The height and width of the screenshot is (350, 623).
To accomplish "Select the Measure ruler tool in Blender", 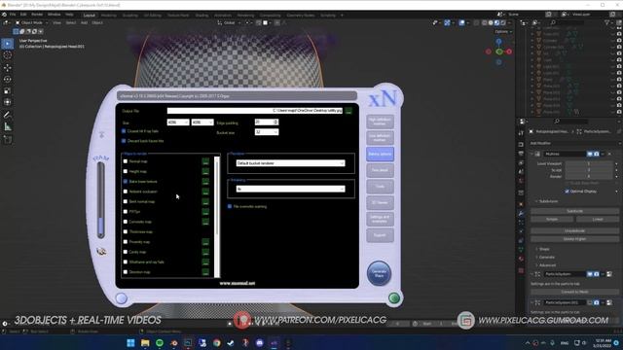I will coord(8,127).
